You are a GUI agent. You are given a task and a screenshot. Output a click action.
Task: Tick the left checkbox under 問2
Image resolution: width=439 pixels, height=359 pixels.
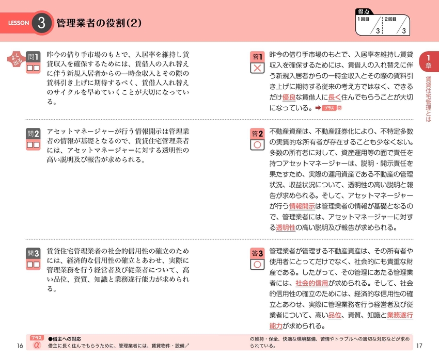click(x=30, y=145)
